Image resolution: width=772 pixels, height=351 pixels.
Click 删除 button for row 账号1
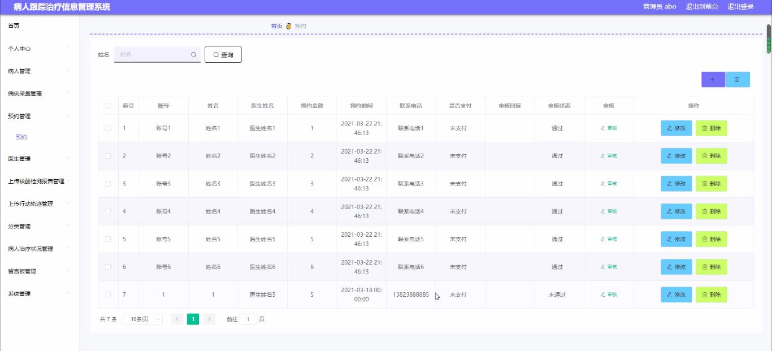(x=712, y=128)
